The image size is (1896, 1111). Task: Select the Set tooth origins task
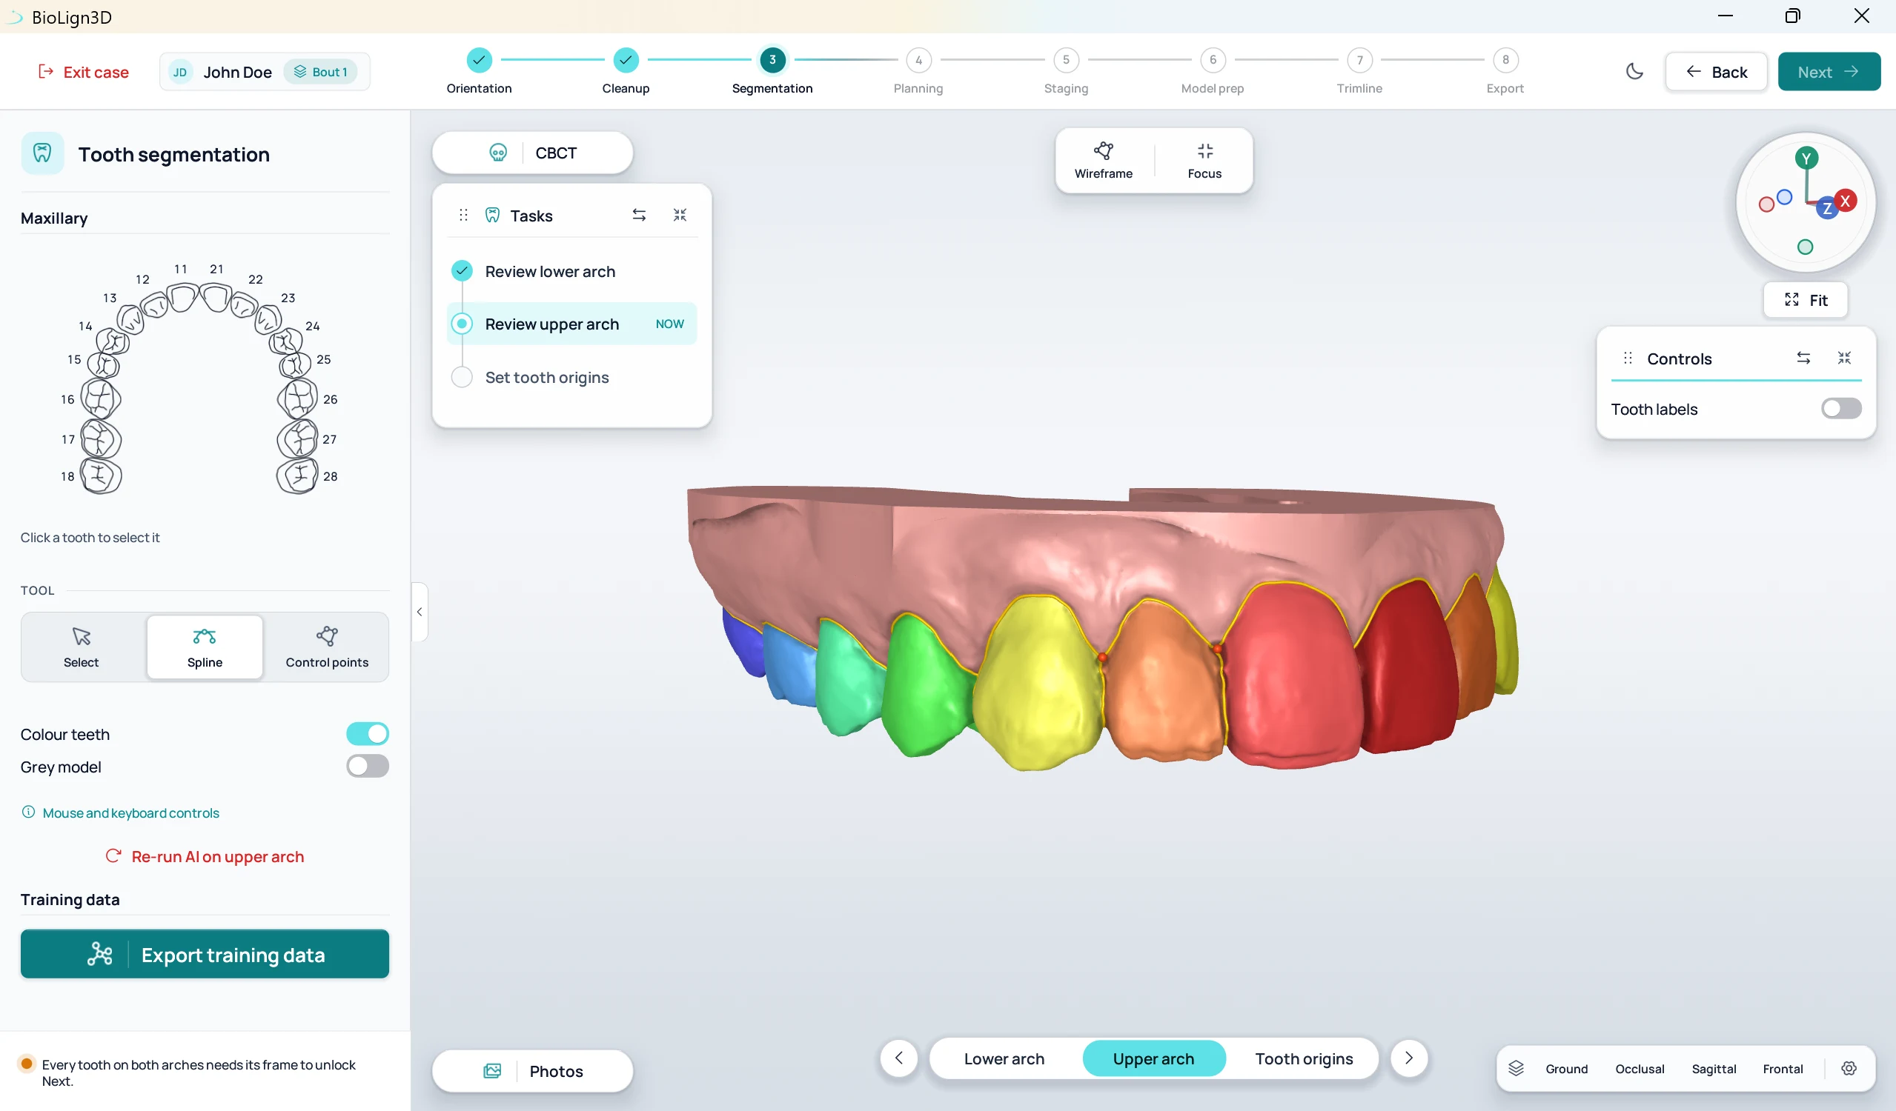(571, 376)
